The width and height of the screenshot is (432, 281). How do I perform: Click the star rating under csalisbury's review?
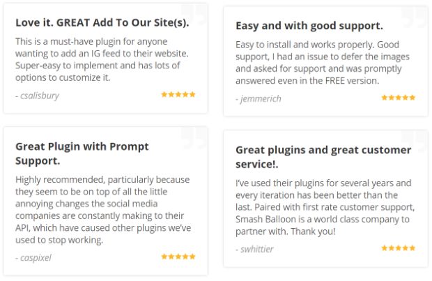(178, 94)
